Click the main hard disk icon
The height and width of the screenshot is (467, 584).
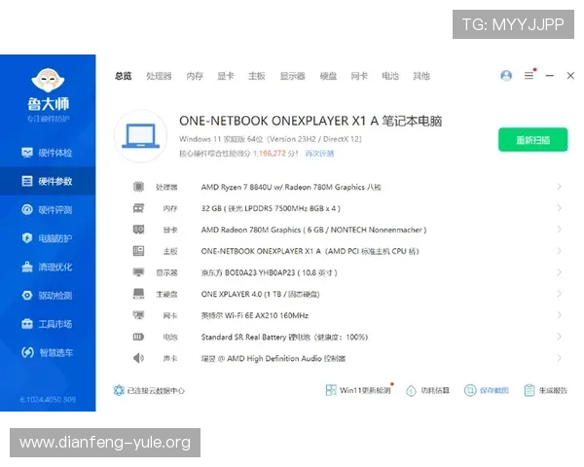tap(138, 294)
